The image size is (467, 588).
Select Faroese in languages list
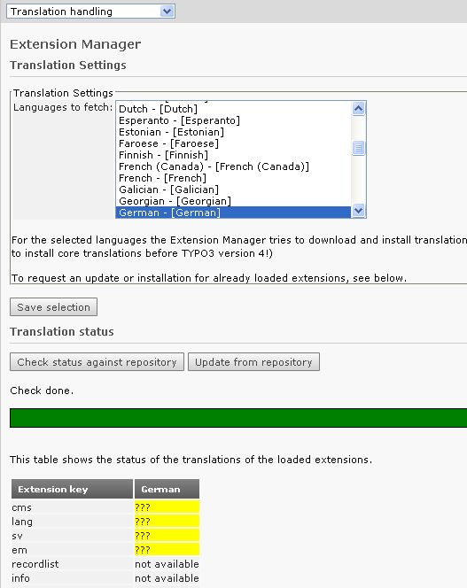click(234, 143)
